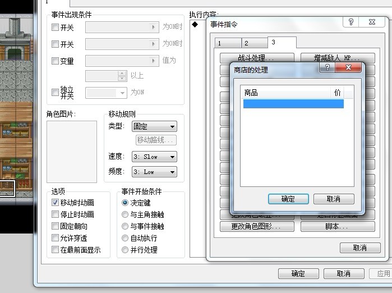Image resolution: width=392 pixels, height=293 pixels.
Task: Uncheck 移动时动画 option
Action: click(55, 203)
